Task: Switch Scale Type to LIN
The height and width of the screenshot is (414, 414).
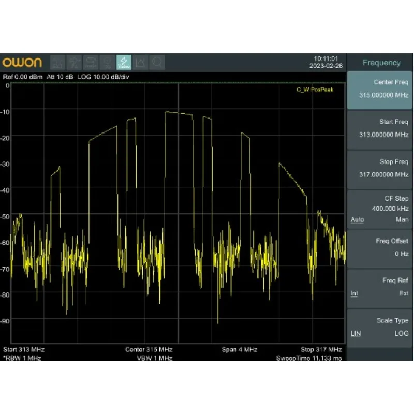Action: click(356, 334)
